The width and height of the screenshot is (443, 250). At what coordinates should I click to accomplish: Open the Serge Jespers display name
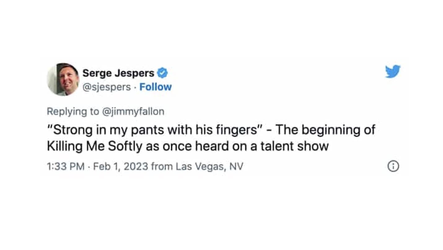(118, 73)
